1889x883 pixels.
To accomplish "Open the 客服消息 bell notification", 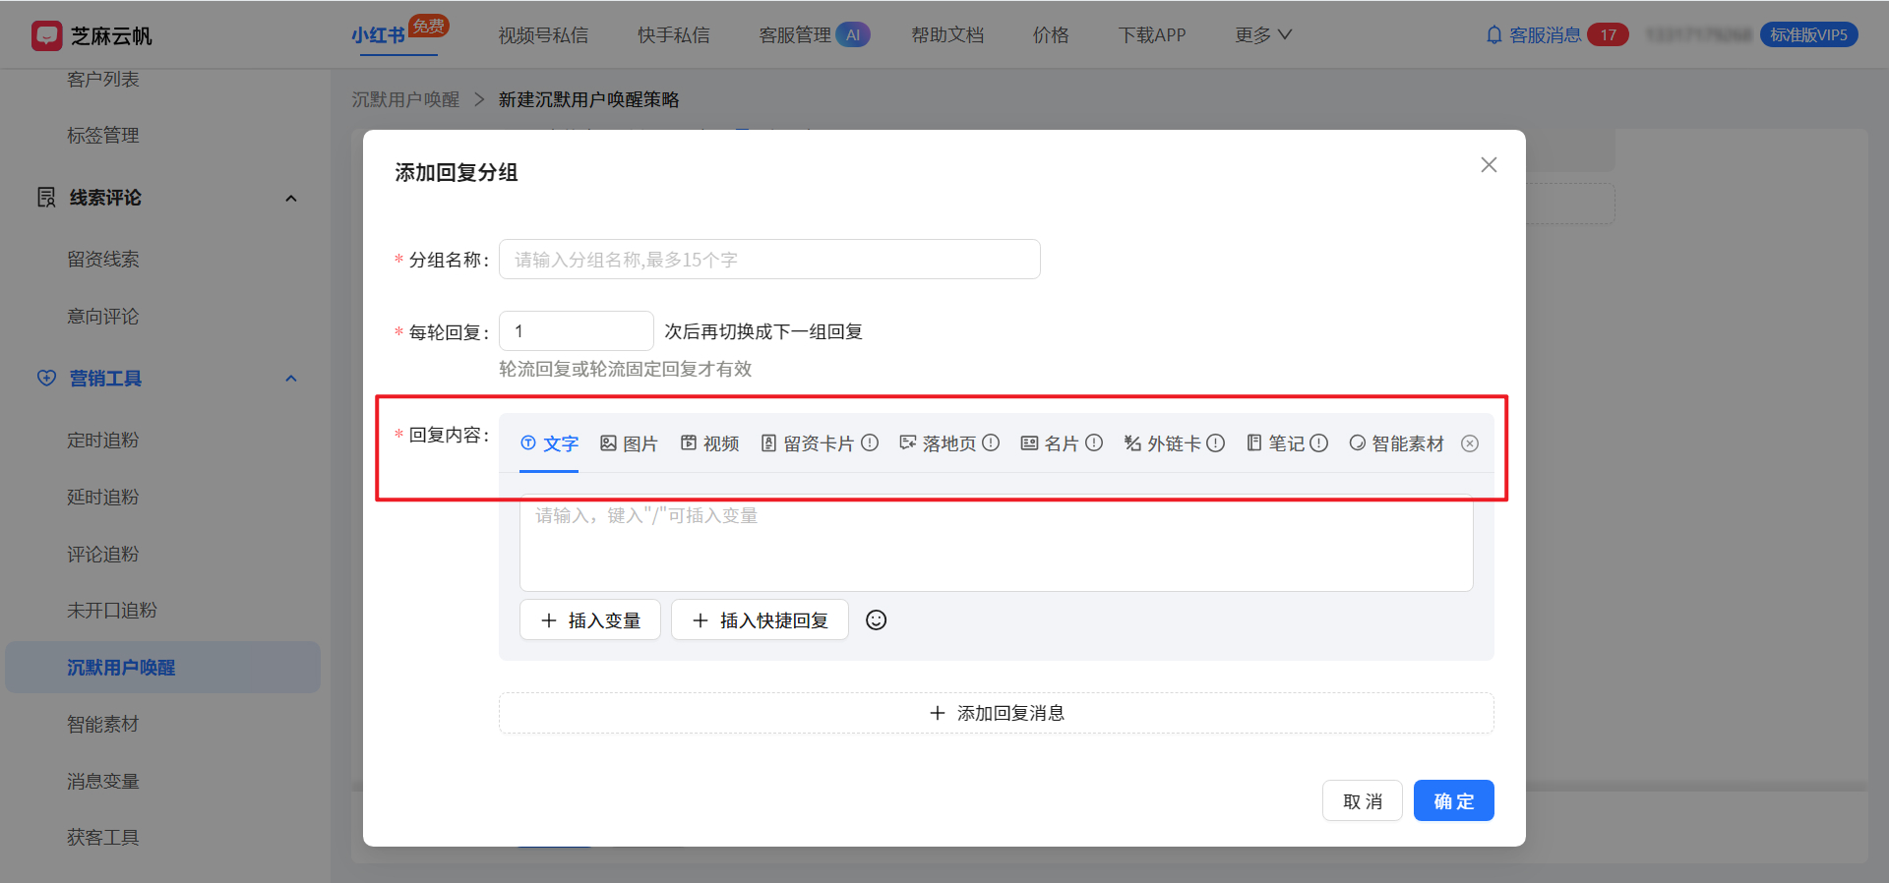I will pyautogui.click(x=1493, y=35).
